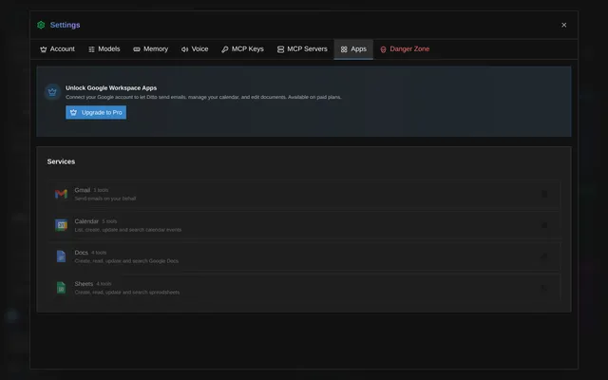Image resolution: width=608 pixels, height=380 pixels.
Task: Click the Account tab's crown icon
Action: [44, 49]
